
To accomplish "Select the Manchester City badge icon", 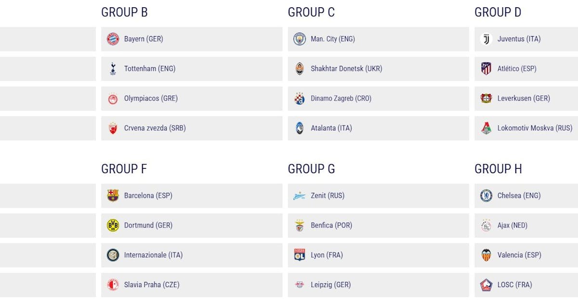I will (300, 39).
